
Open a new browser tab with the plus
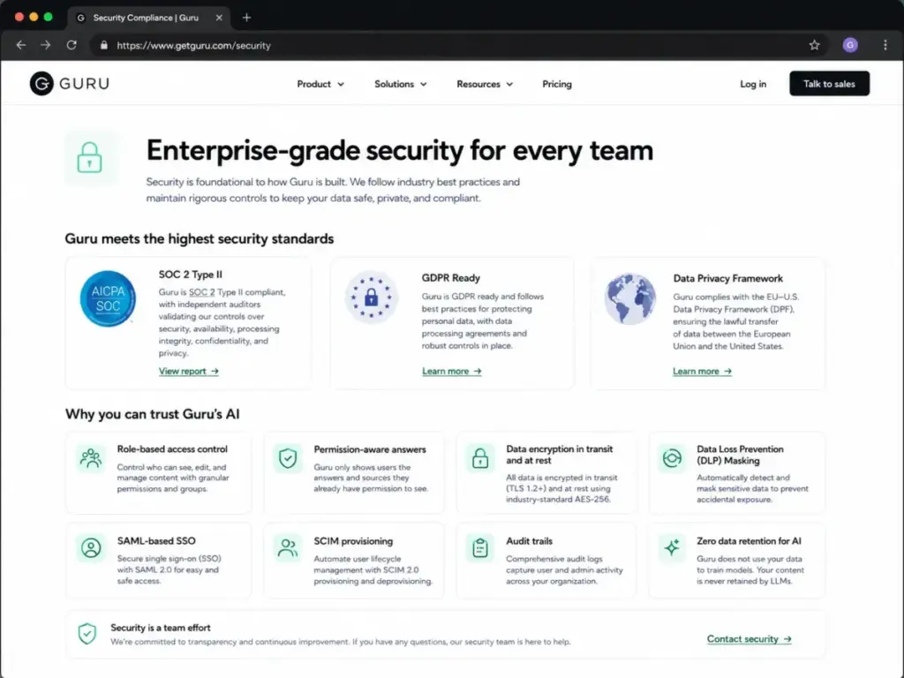(x=247, y=18)
